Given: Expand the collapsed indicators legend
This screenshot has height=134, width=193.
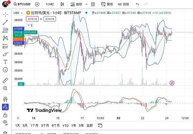Looking at the screenshot, I should pyautogui.click(x=30, y=25).
